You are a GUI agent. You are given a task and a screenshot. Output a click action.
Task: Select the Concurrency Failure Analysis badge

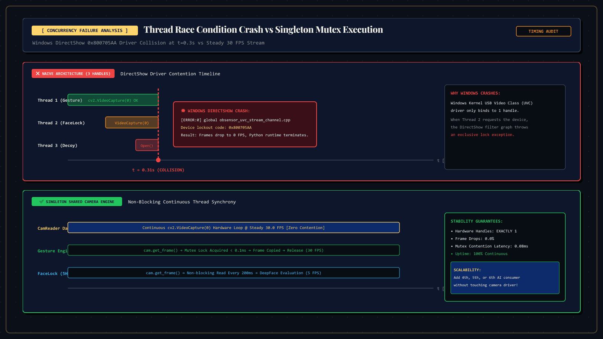[x=85, y=31]
